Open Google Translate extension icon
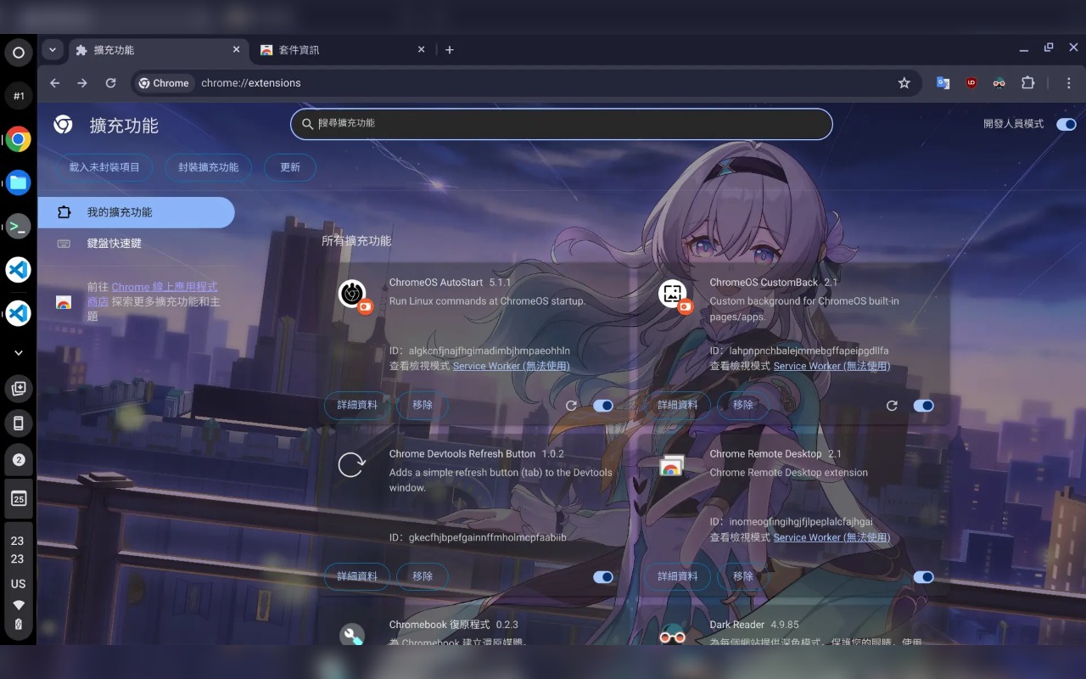Screen dimensions: 1086x679 (943, 83)
